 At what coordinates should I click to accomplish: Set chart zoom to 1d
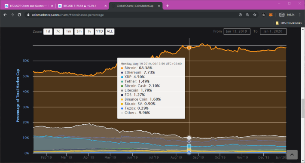point(48,31)
